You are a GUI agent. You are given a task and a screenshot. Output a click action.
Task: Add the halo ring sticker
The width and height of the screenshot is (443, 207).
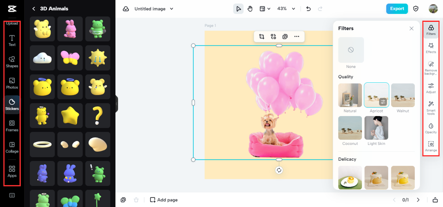(42, 145)
